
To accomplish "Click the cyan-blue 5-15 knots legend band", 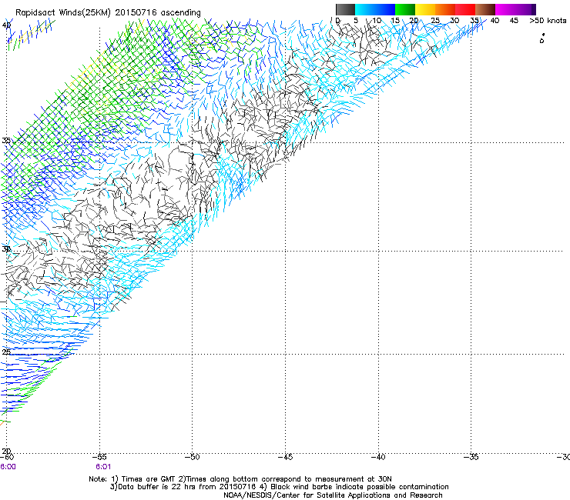I will (375, 9).
